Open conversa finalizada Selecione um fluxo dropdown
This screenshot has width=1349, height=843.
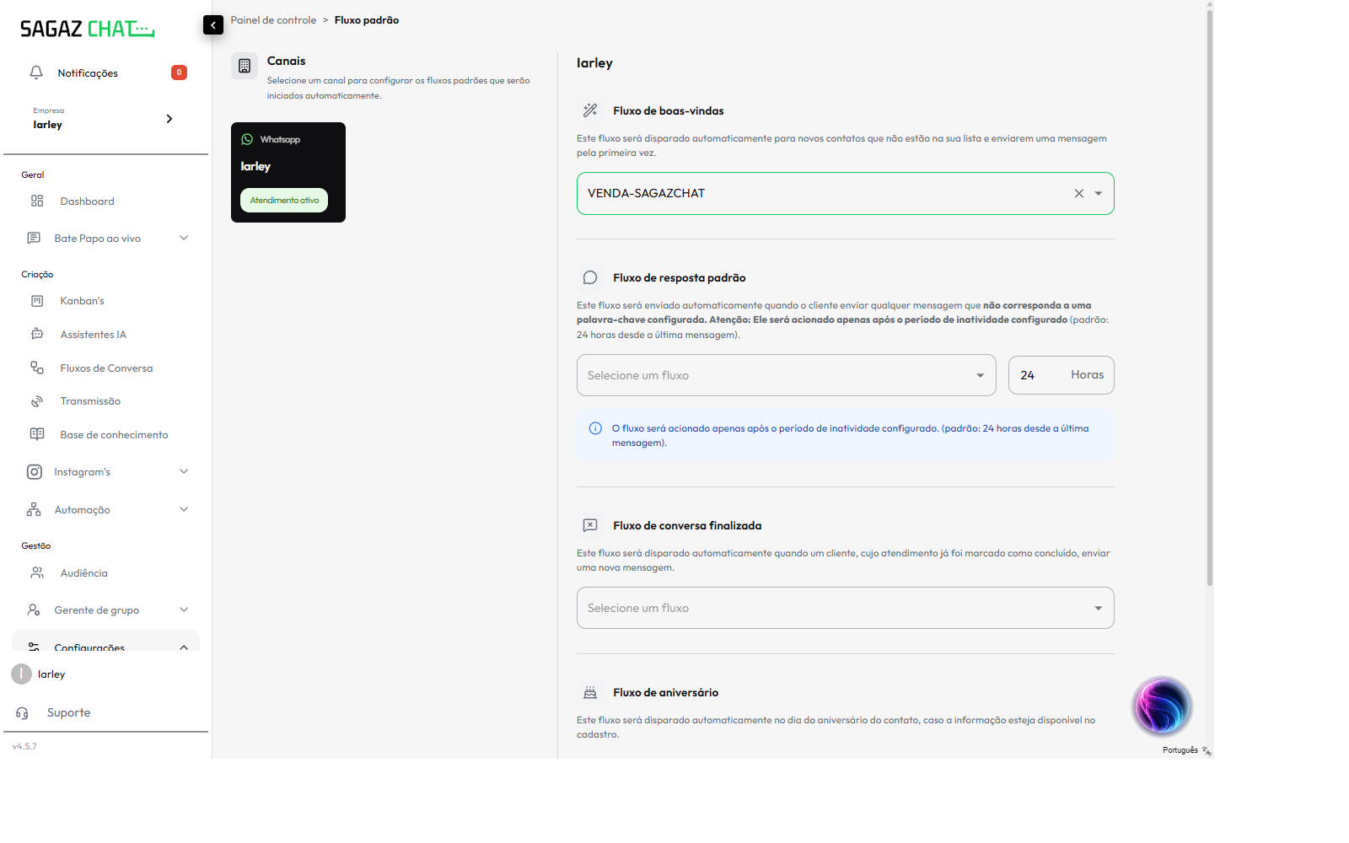(x=846, y=608)
